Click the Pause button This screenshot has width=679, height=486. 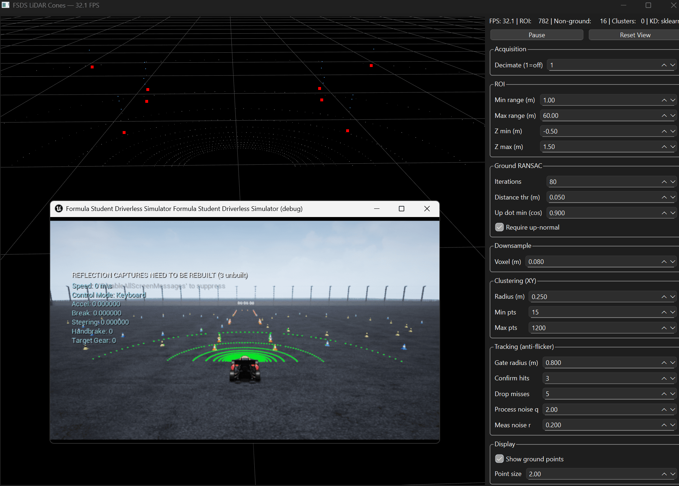(537, 35)
